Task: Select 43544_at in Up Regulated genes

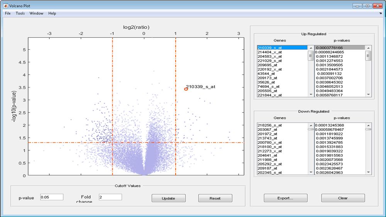Action: pyautogui.click(x=282, y=74)
